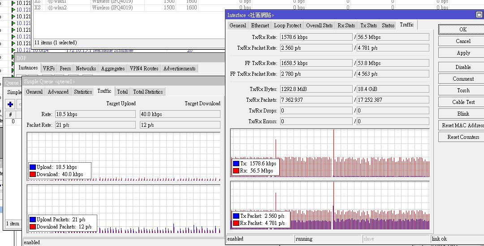Click the Rx Rate field showing 56.5 Mbps

393,37
